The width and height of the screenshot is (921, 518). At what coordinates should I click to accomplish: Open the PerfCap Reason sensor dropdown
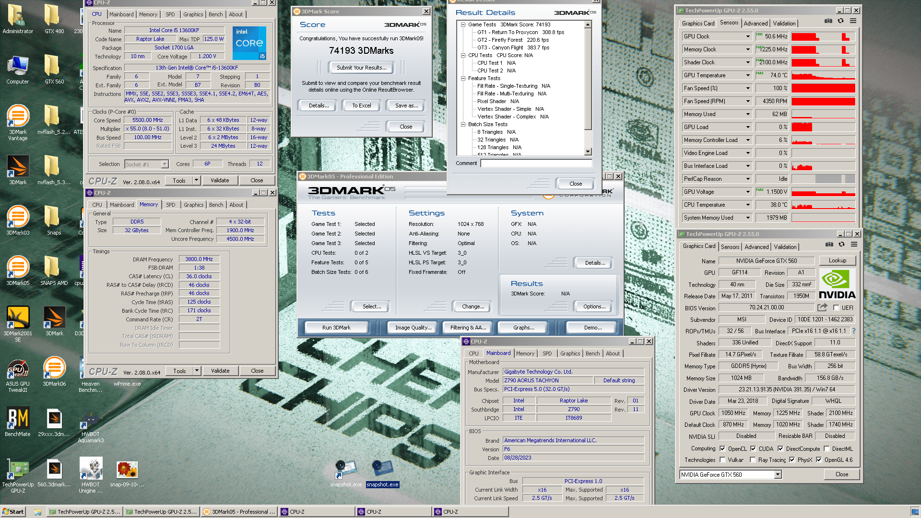click(x=747, y=179)
